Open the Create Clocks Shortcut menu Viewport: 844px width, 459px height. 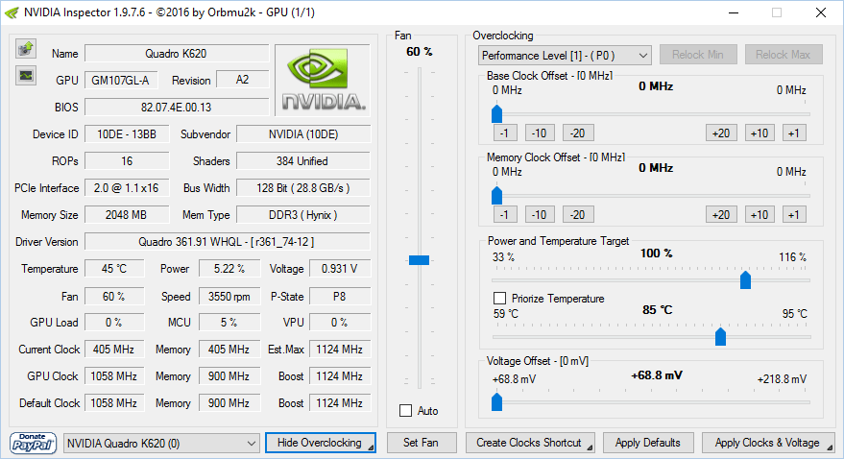[x=530, y=443]
